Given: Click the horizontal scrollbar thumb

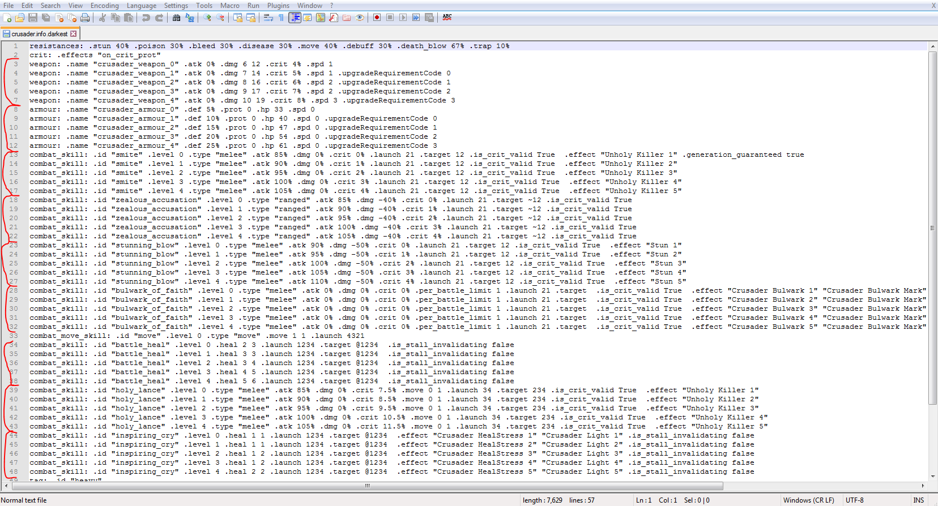Looking at the screenshot, I should 367,486.
